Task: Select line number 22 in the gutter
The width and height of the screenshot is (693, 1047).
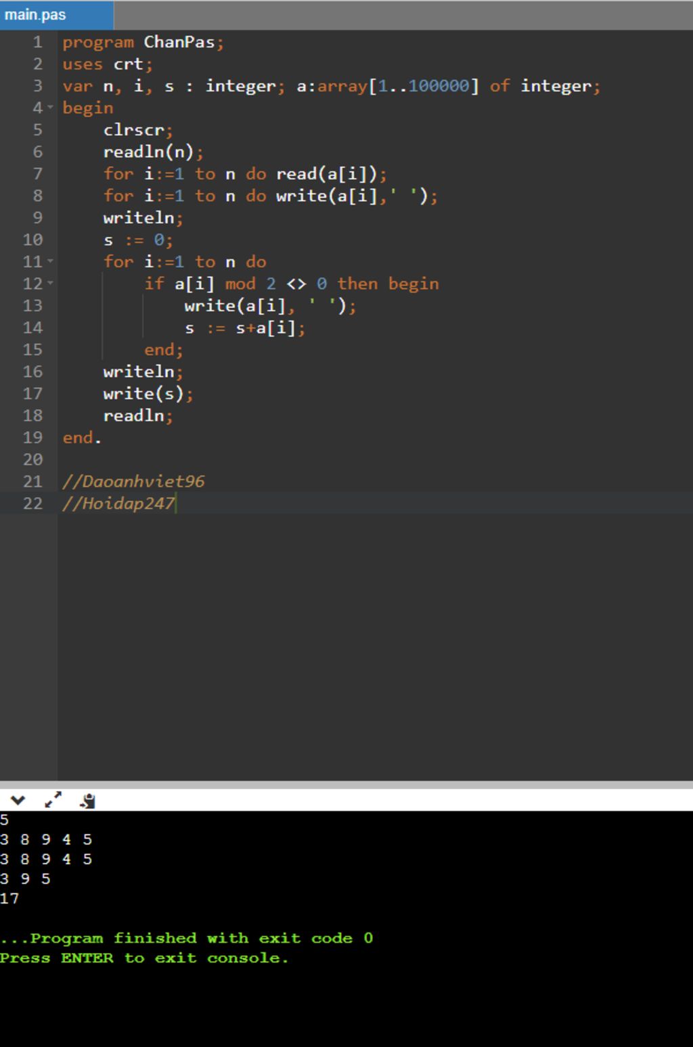Action: (32, 504)
